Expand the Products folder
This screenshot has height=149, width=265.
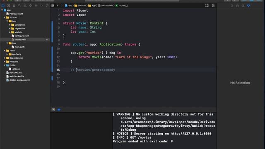5,62
